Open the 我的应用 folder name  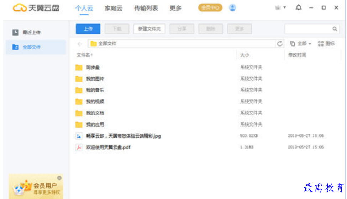click(x=95, y=125)
